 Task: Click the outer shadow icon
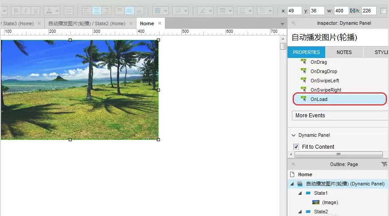[x=178, y=11]
